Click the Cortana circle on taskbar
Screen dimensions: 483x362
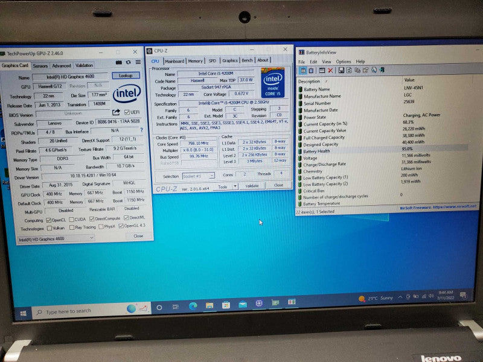pyautogui.click(x=159, y=308)
